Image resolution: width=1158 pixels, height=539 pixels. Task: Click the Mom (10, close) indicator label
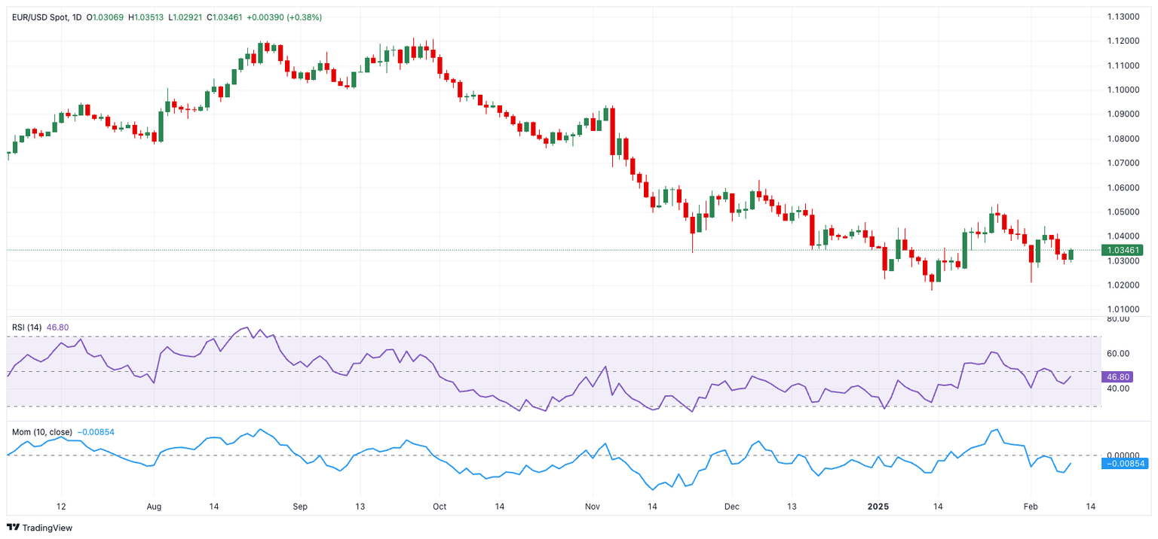[42, 432]
